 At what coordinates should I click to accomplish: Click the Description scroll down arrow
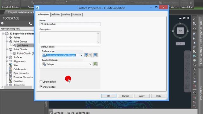pos(98,42)
